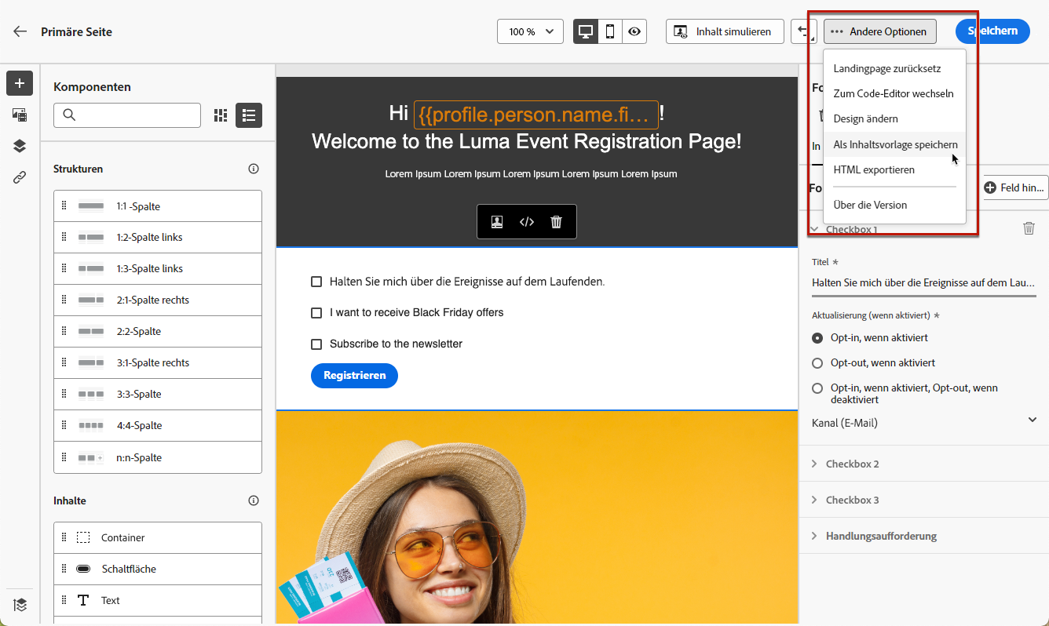
Task: Click 'Welcome to the Luma Event Registration Page!' heading
Action: coord(527,142)
